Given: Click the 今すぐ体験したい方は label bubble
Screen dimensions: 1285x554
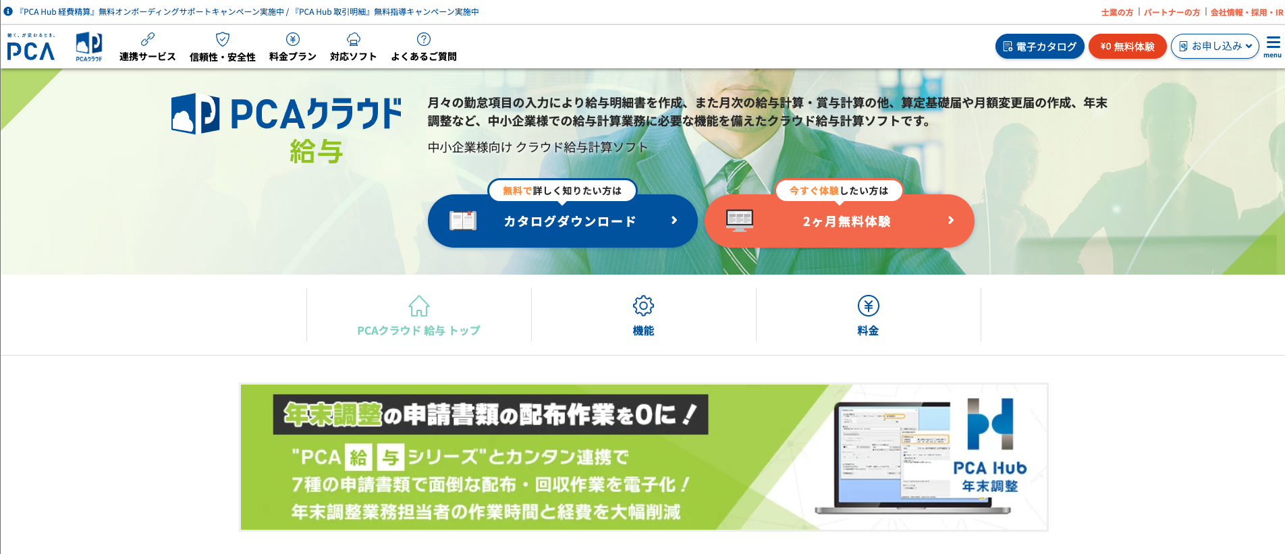Looking at the screenshot, I should pos(839,191).
